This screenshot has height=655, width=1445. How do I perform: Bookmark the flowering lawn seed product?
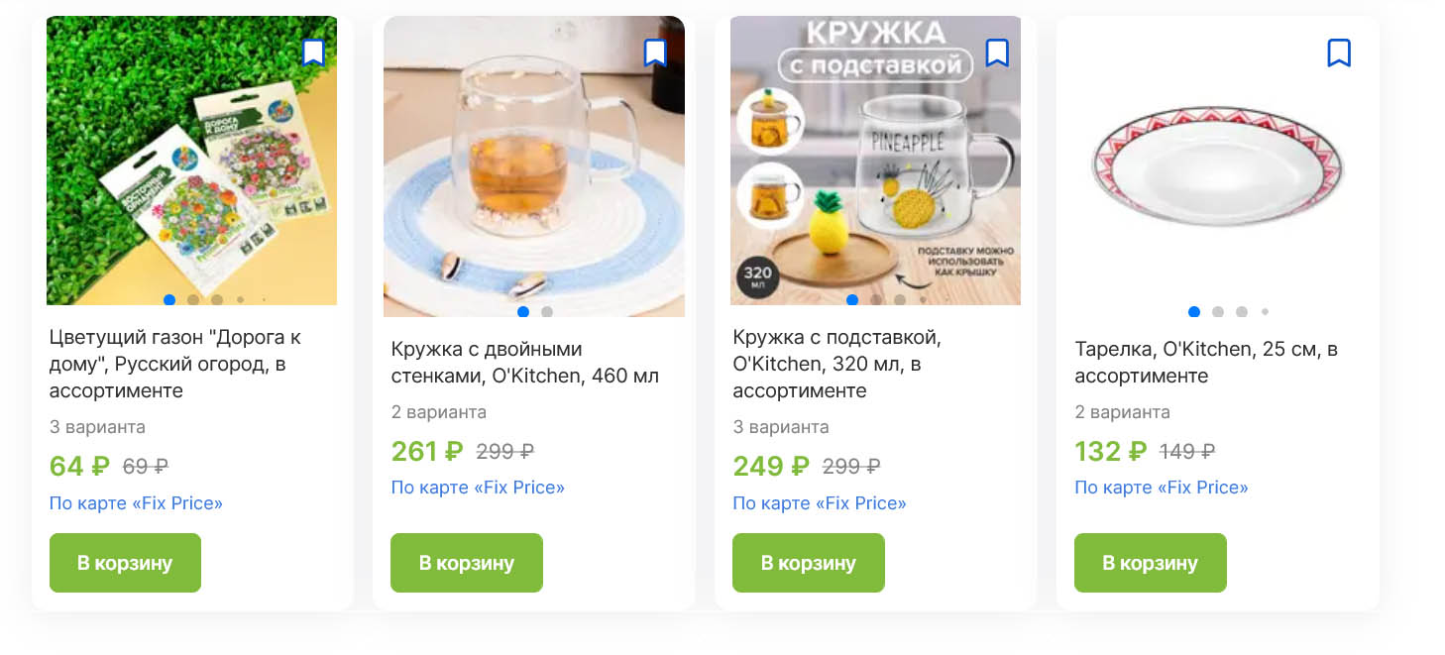[313, 53]
